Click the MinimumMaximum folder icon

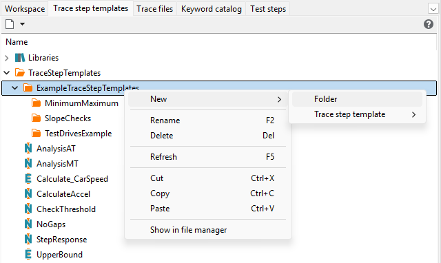click(x=36, y=103)
